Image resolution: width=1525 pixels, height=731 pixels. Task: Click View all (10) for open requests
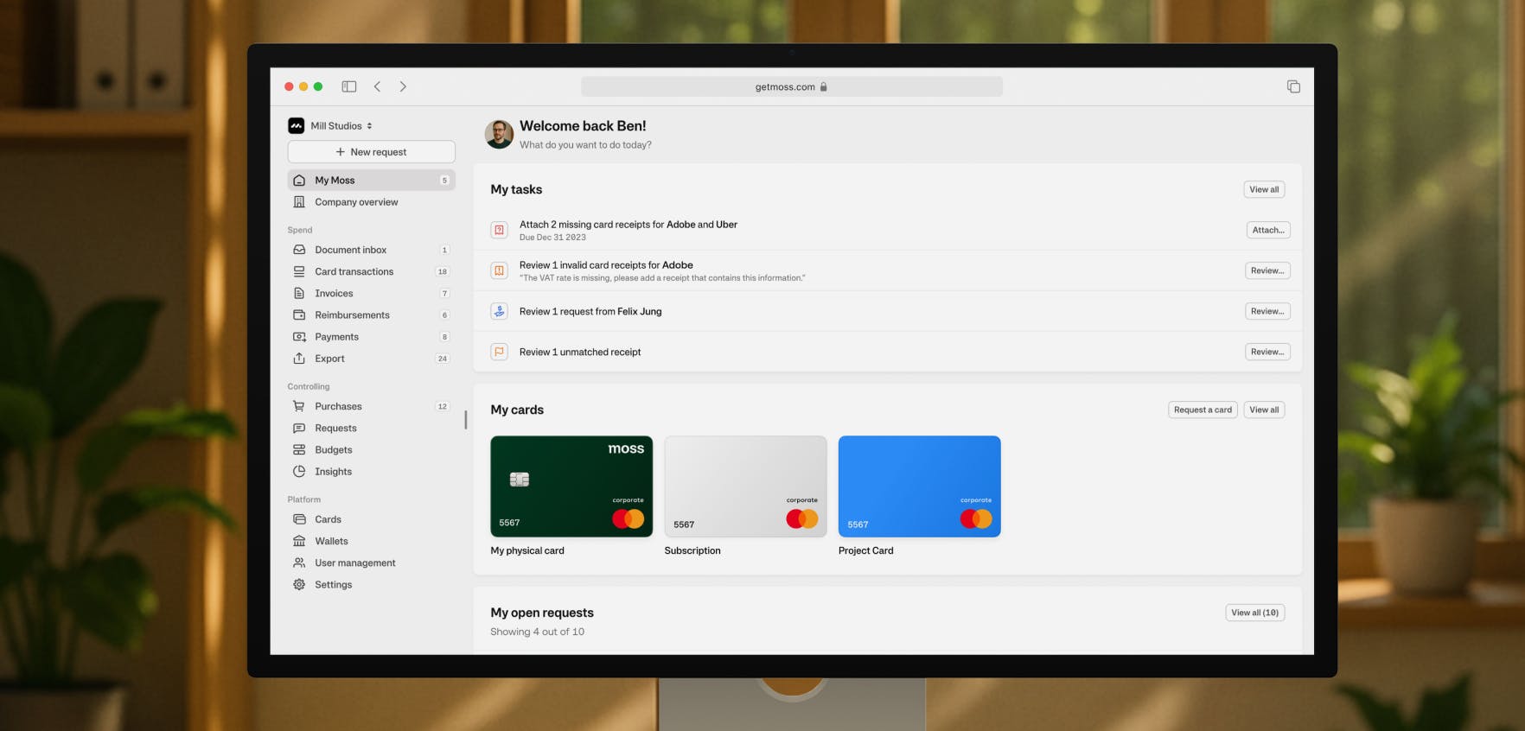[x=1254, y=613]
